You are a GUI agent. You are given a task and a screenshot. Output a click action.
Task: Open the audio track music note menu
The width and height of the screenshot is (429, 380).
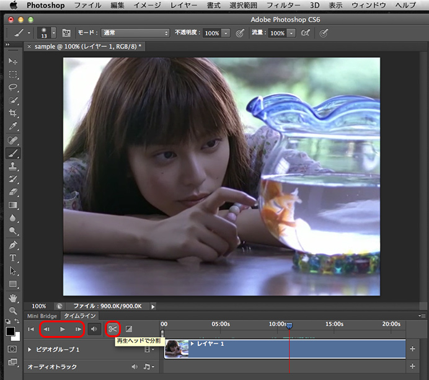(148, 366)
